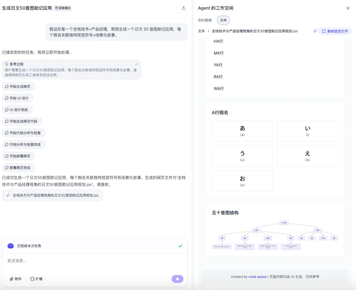Select the あ (a) kana card
Screen dimensions: 356x290
tap(242, 131)
